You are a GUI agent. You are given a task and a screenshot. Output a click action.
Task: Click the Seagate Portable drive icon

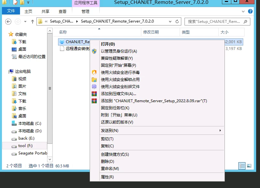14,153
